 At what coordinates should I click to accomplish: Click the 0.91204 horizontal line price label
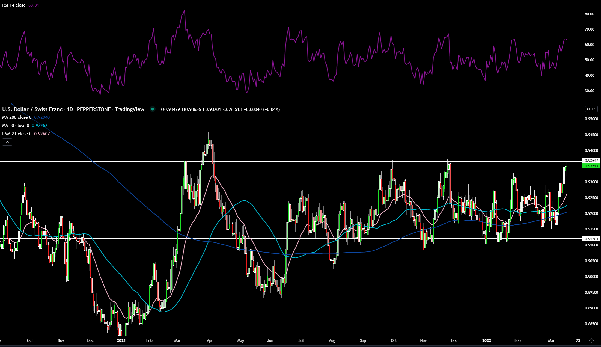tap(591, 239)
